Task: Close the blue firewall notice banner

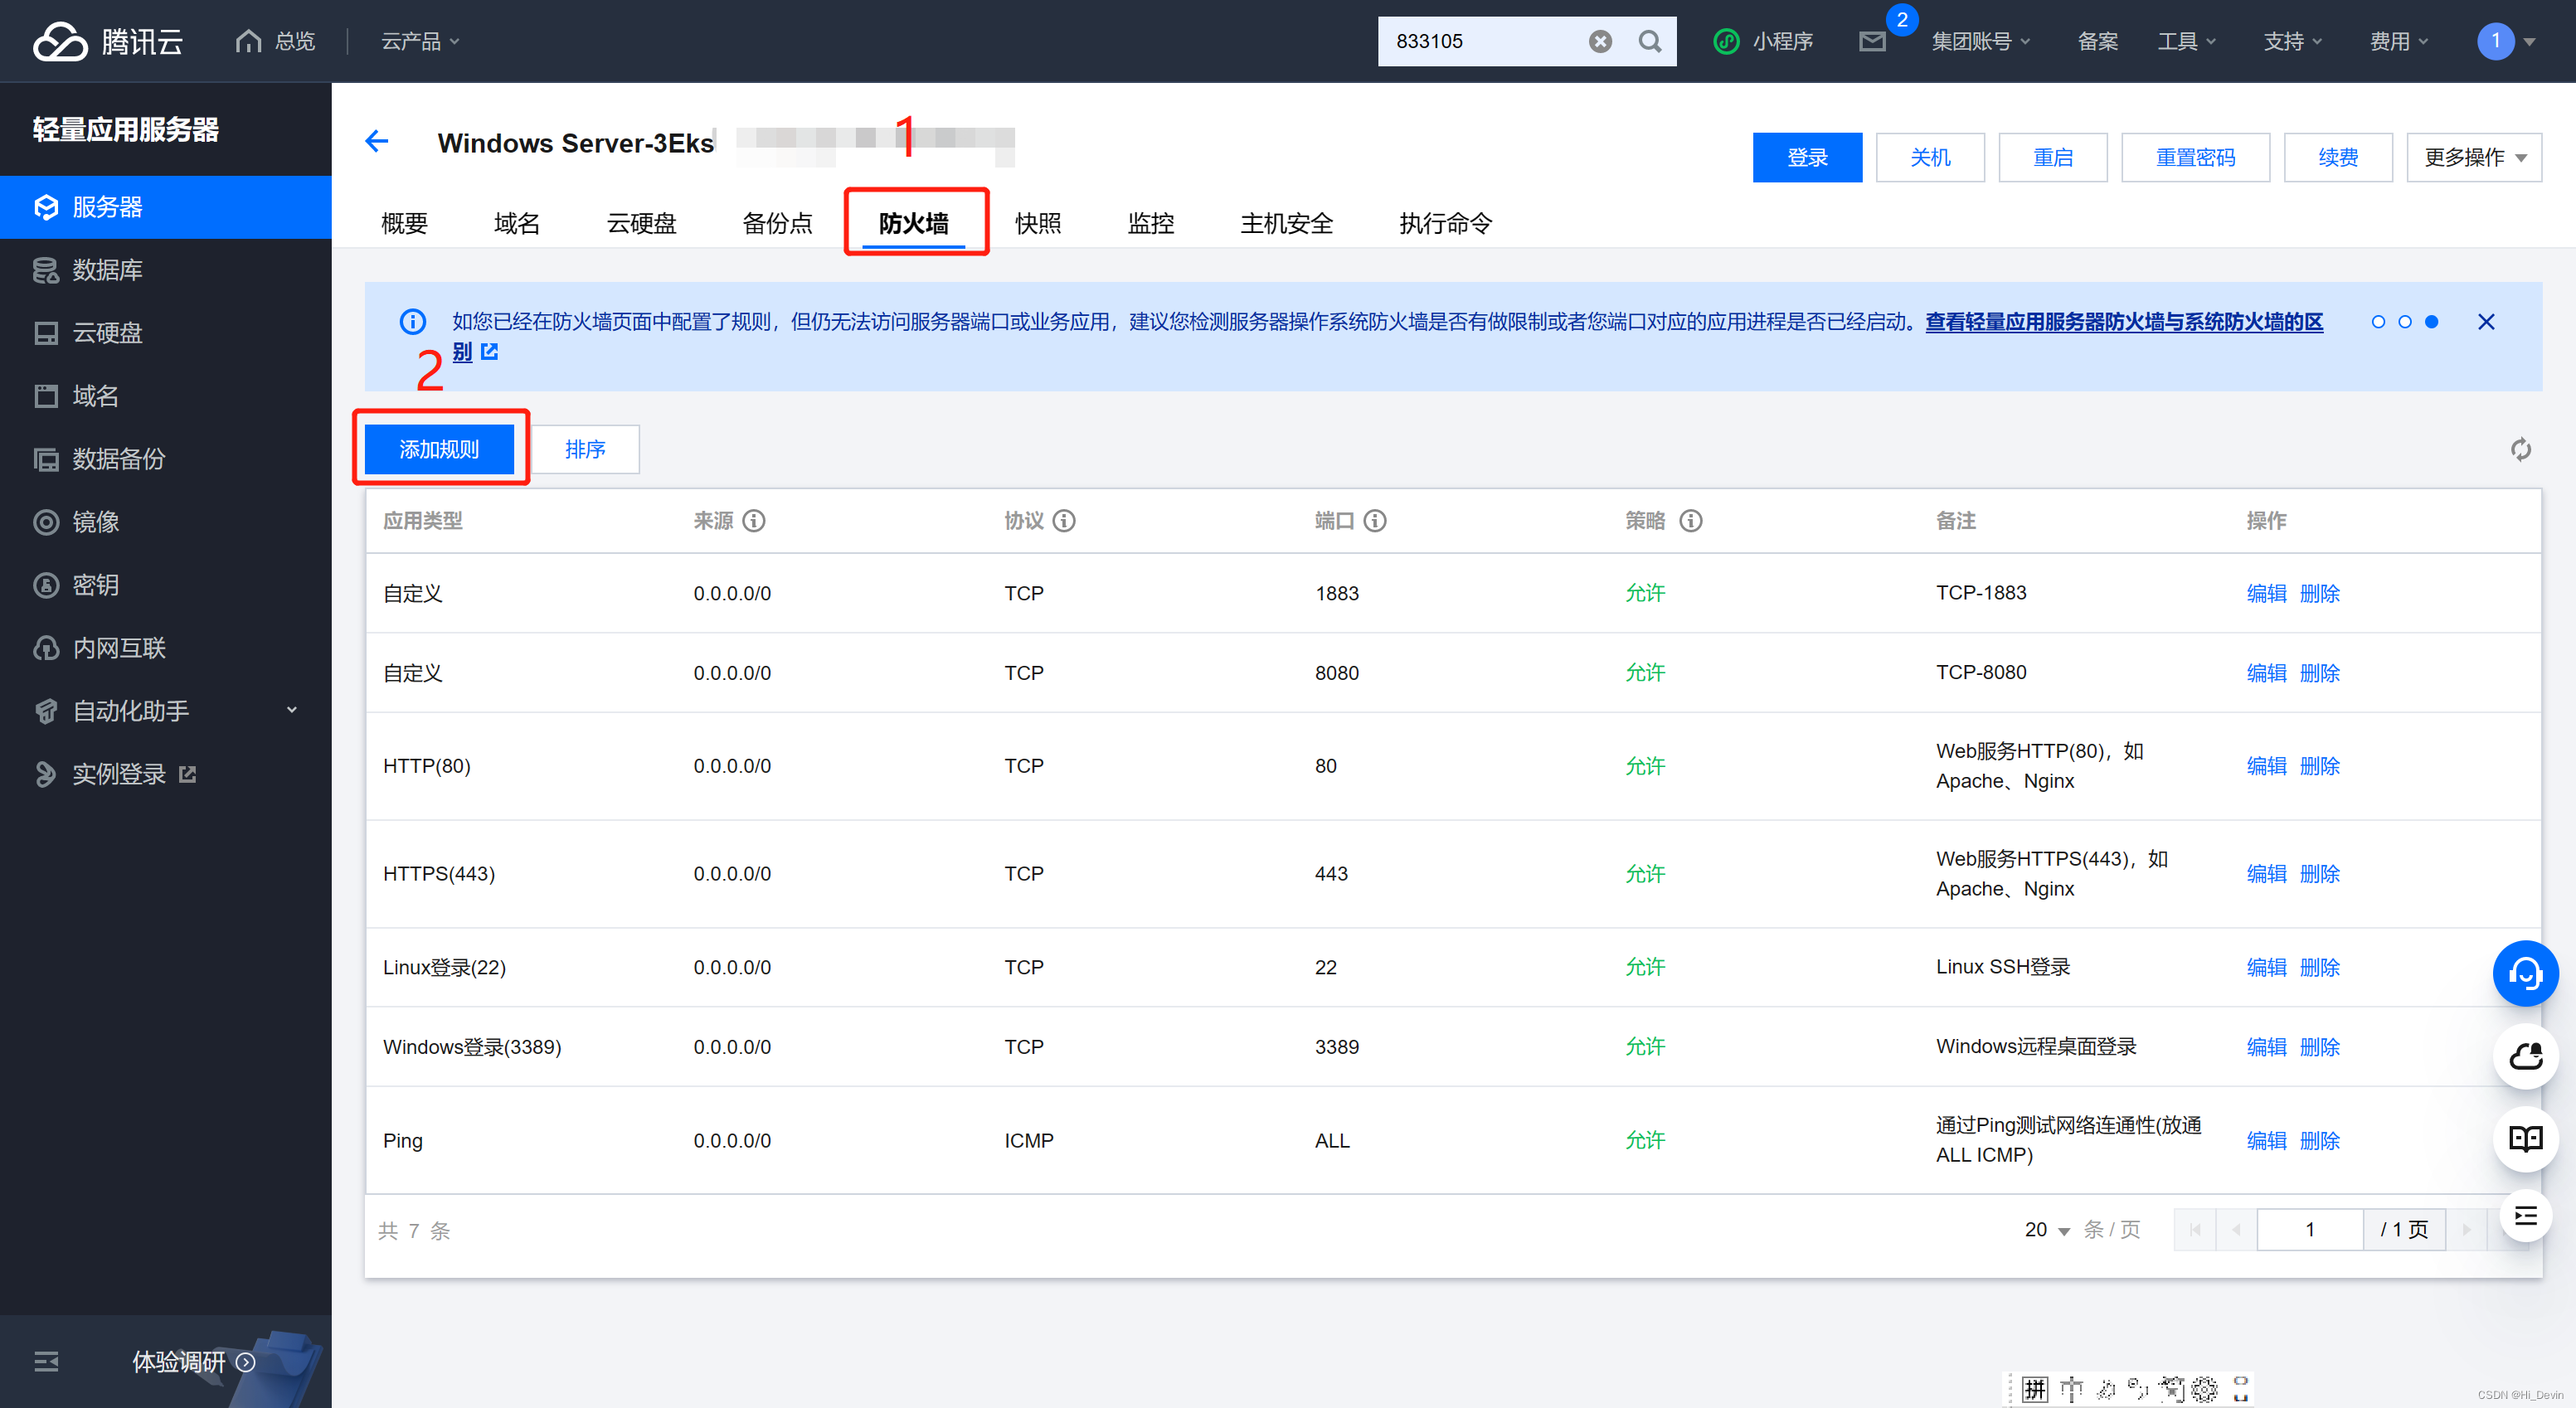Action: (x=2486, y=322)
